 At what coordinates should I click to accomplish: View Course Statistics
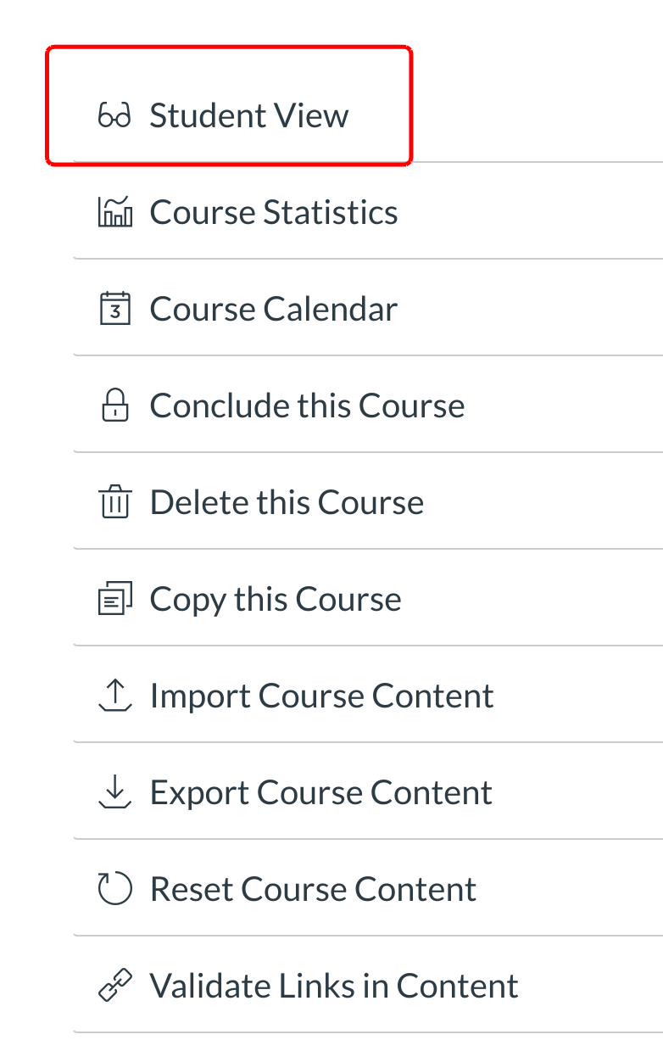[x=273, y=212]
